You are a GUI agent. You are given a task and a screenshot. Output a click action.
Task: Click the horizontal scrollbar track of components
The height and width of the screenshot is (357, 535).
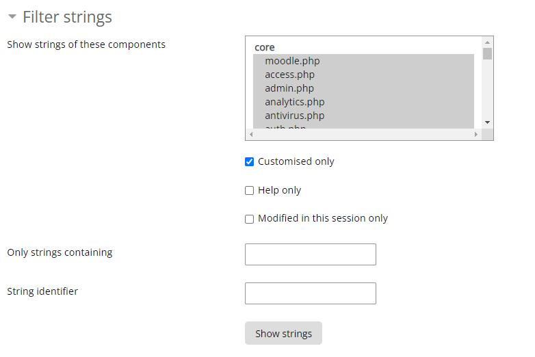point(363,135)
